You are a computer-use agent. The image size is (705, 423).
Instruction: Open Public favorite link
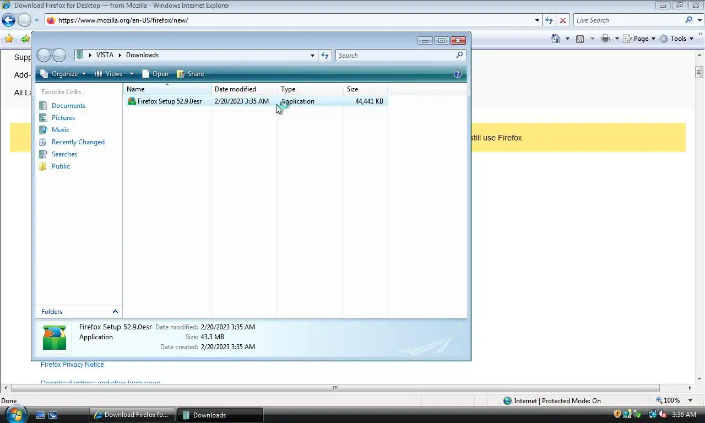point(61,166)
